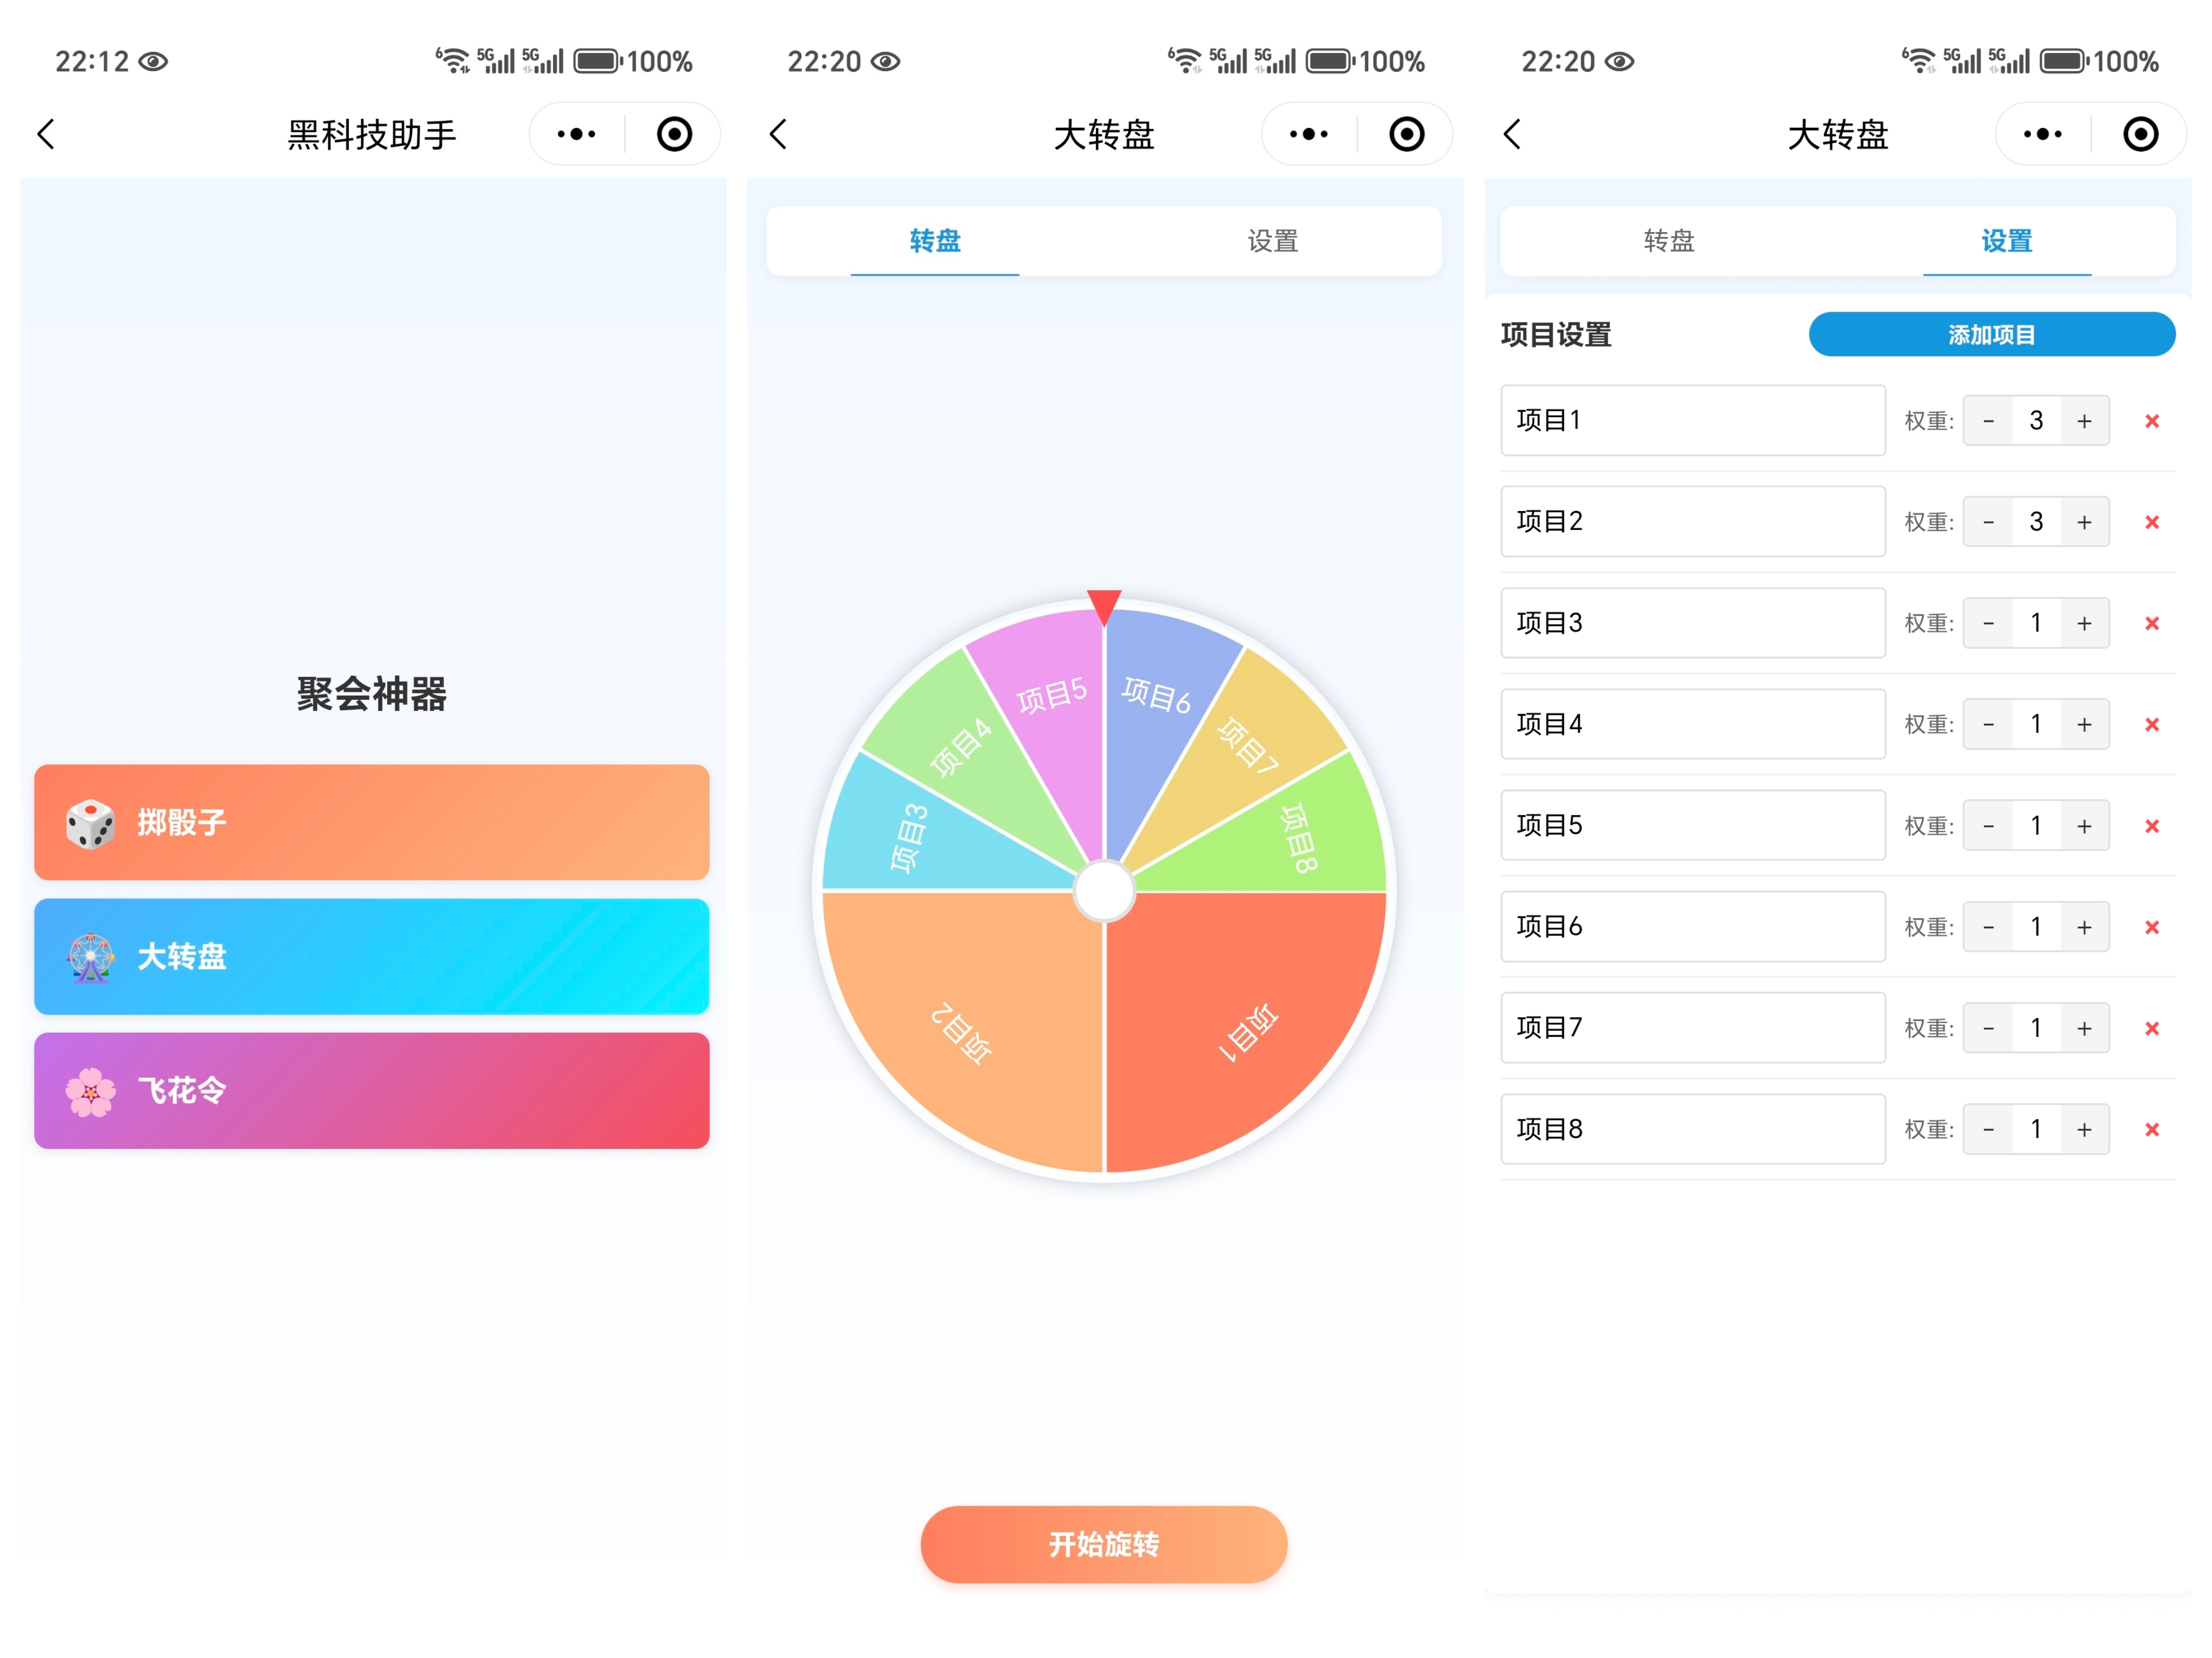Tap the ferris wheel icon on 大转盘 button
The image size is (2212, 1658).
92,956
